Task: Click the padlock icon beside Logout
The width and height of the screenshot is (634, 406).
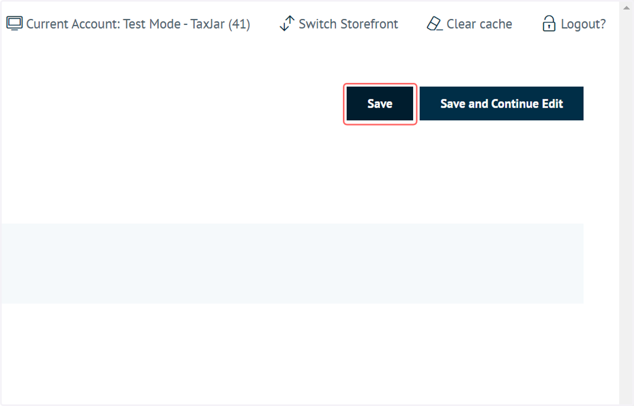Action: click(549, 23)
